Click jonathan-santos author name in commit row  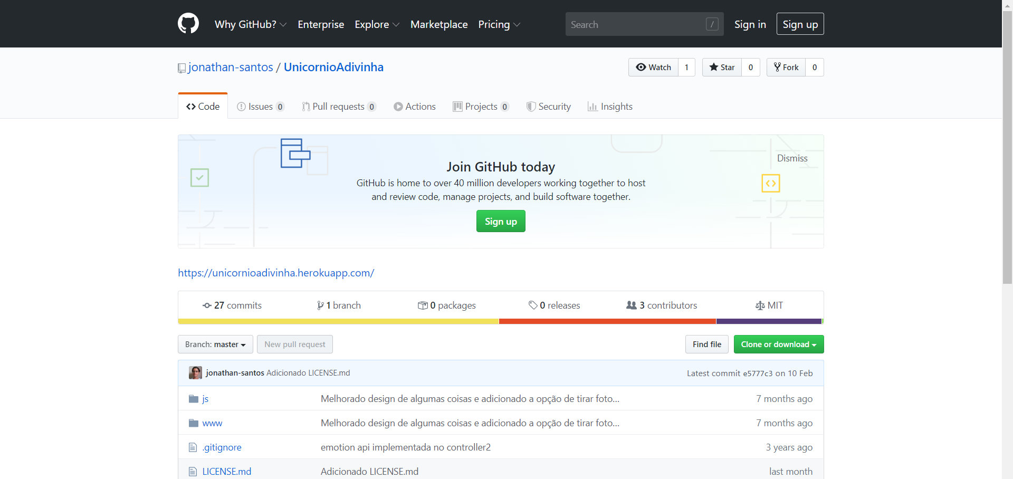coord(235,373)
